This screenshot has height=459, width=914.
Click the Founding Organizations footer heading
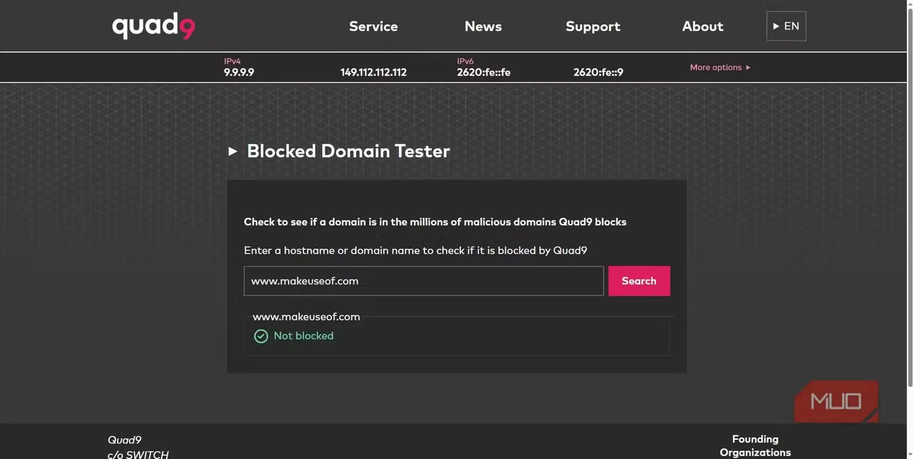pos(755,446)
